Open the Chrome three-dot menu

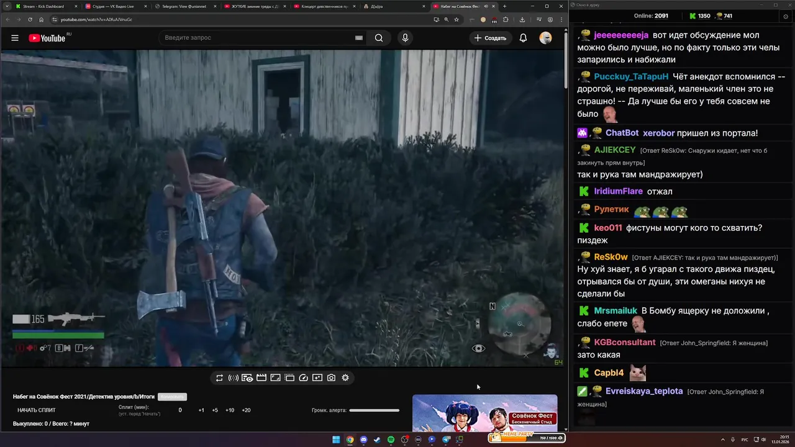561,19
